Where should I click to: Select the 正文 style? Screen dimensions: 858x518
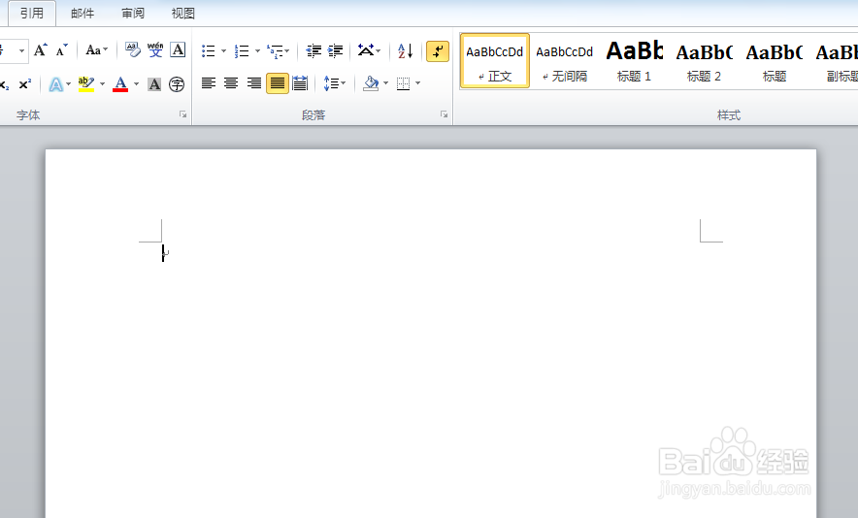(x=495, y=61)
